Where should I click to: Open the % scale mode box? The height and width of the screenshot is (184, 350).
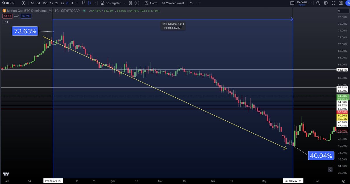(343, 11)
